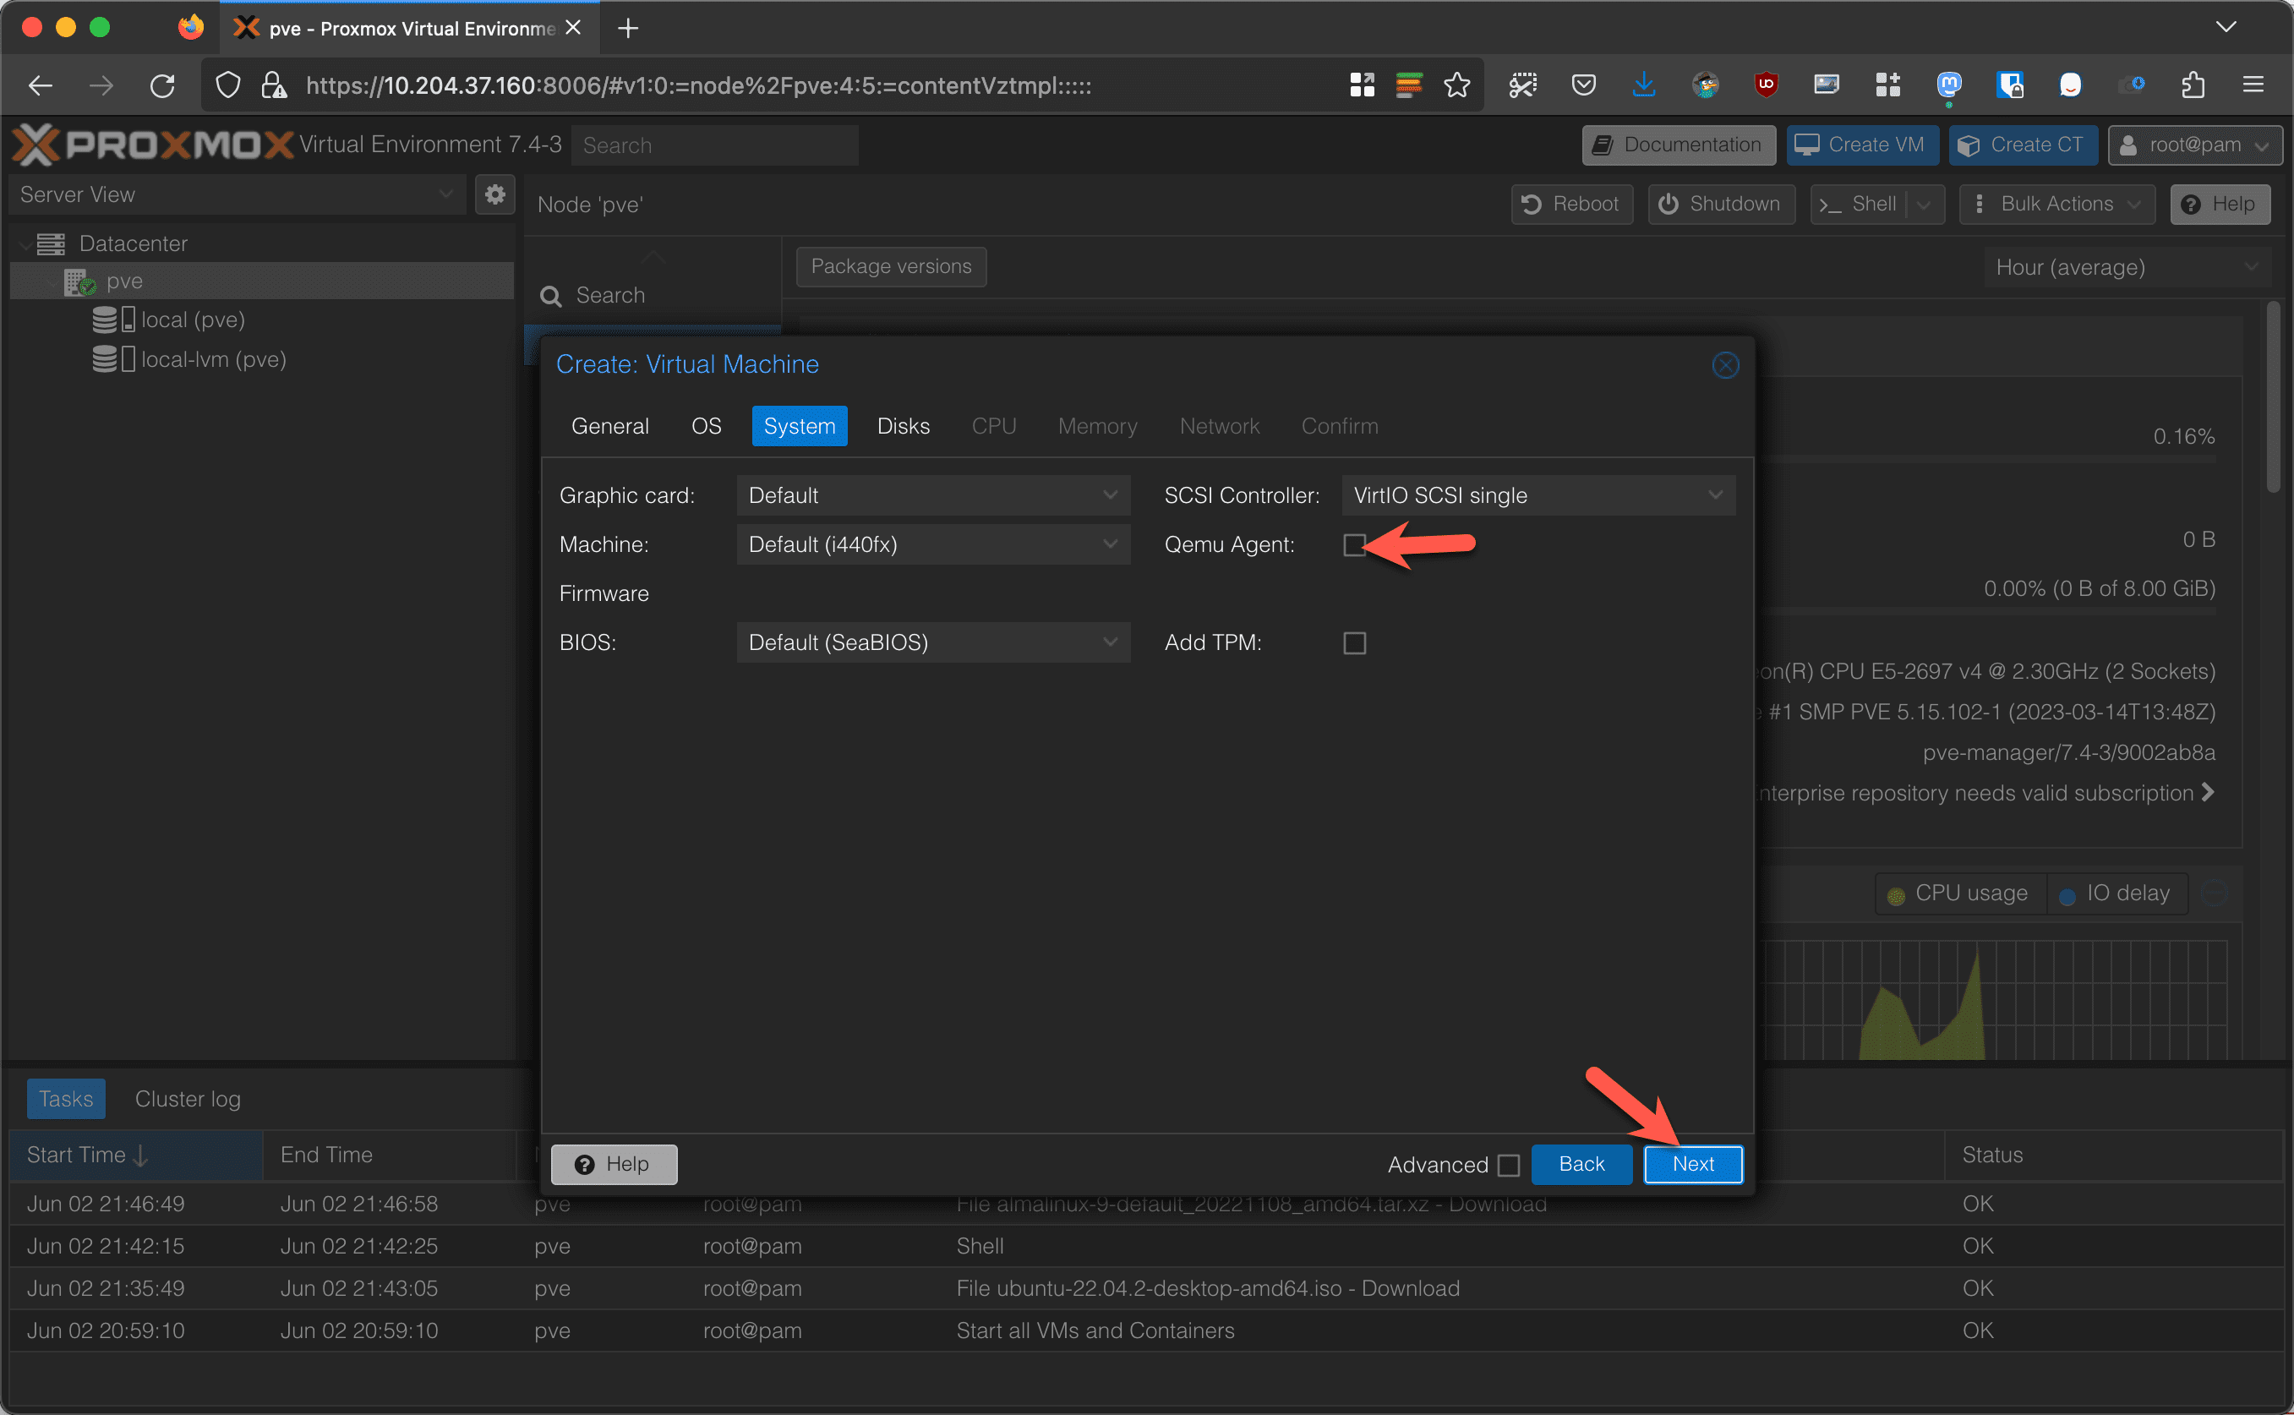Open the Pocket save icon
This screenshot has height=1415, width=2294.
1583,85
